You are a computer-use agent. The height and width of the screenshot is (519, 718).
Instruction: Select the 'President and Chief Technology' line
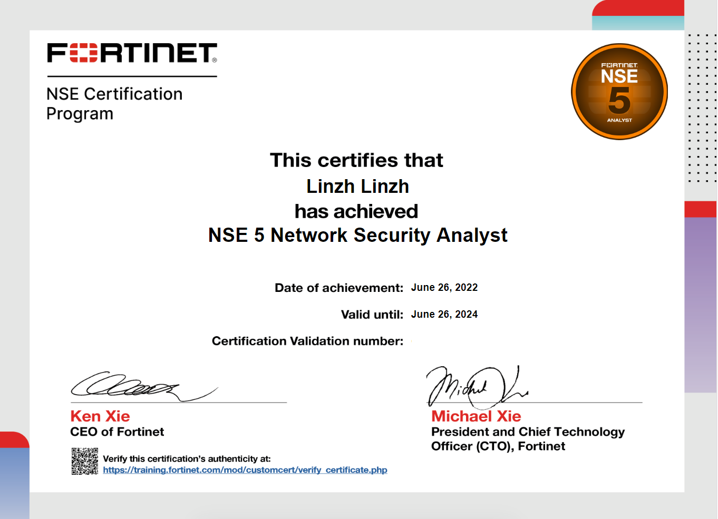[528, 432]
